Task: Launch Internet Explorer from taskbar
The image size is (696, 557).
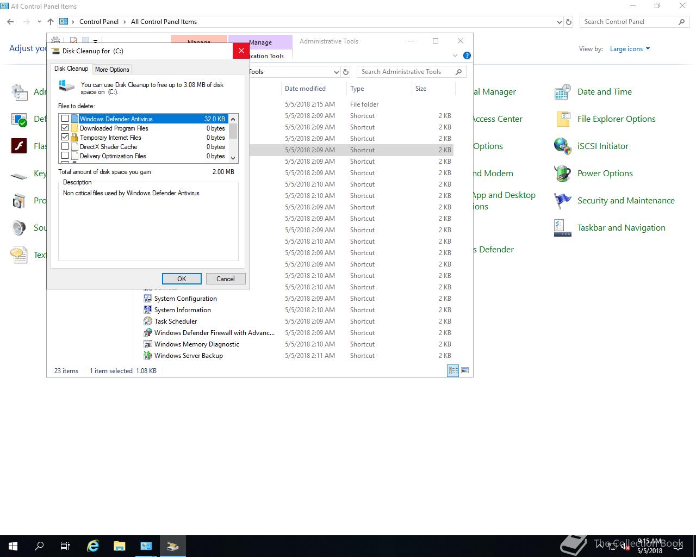Action: coord(93,546)
